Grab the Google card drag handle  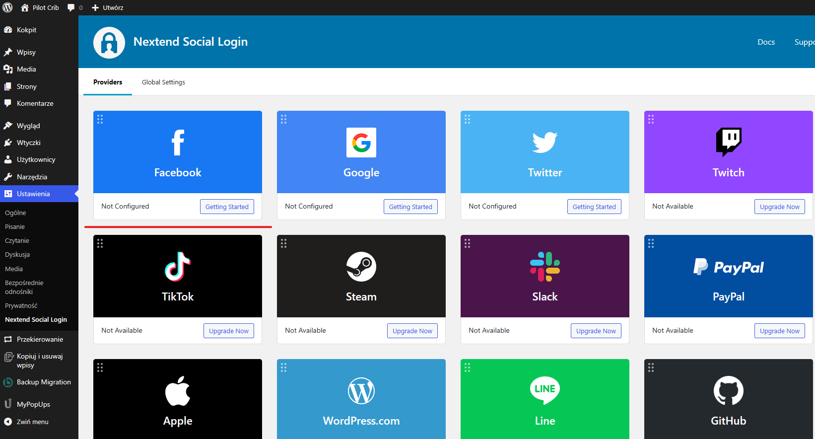click(x=283, y=119)
